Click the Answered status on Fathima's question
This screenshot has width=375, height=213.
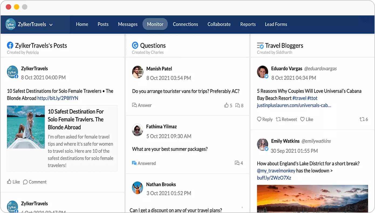pos(144,163)
